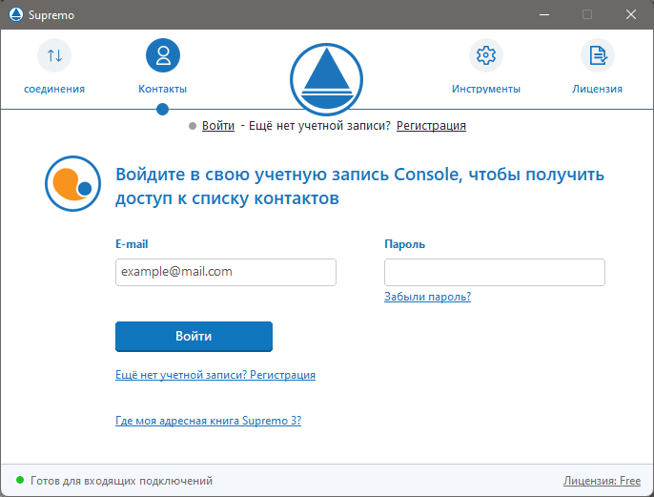Click the соединения arrows icon
Image resolution: width=654 pixels, height=497 pixels.
[54, 55]
